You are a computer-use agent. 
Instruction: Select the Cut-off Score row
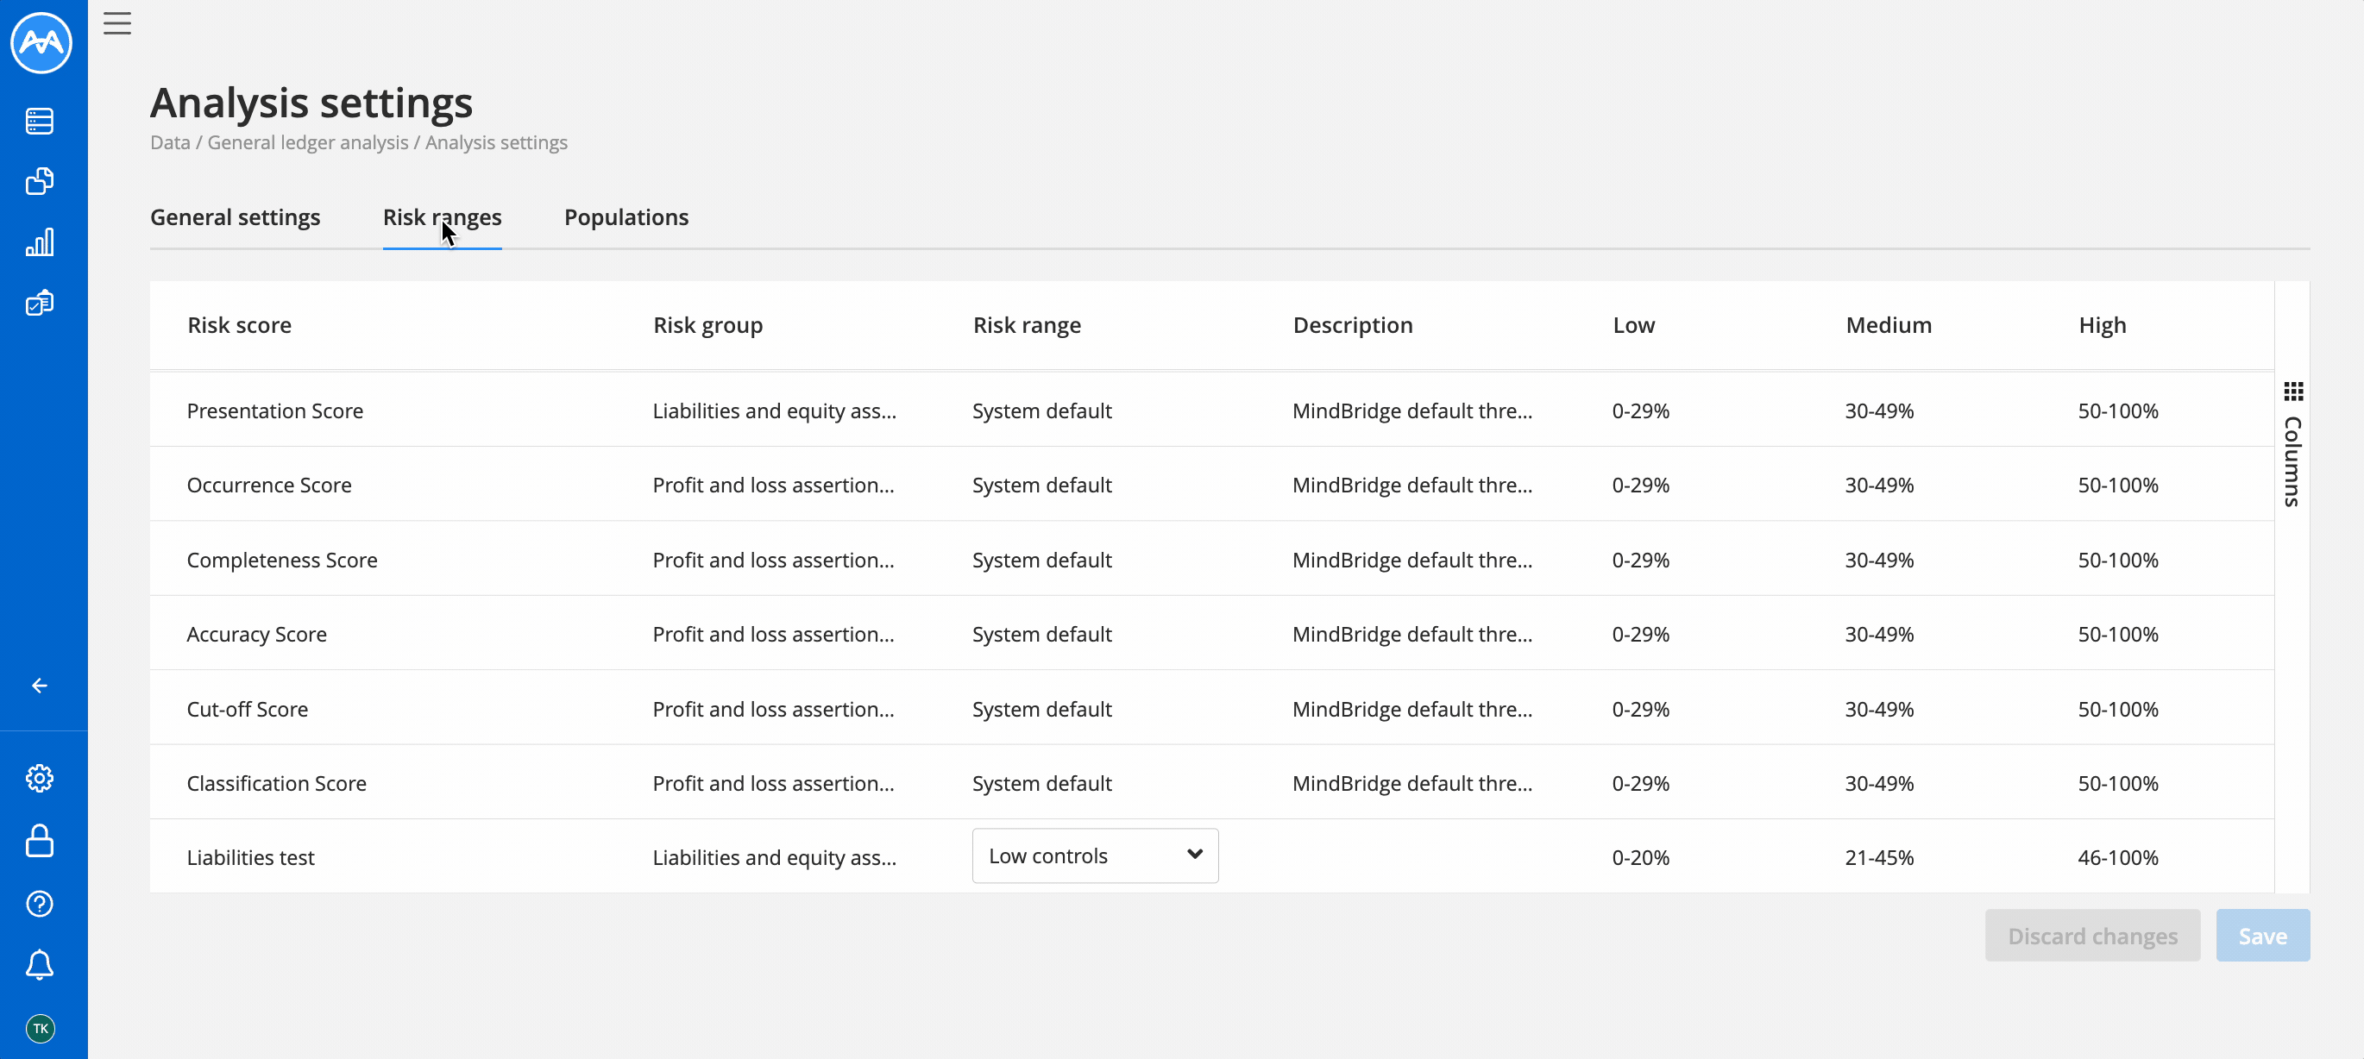(x=1211, y=707)
